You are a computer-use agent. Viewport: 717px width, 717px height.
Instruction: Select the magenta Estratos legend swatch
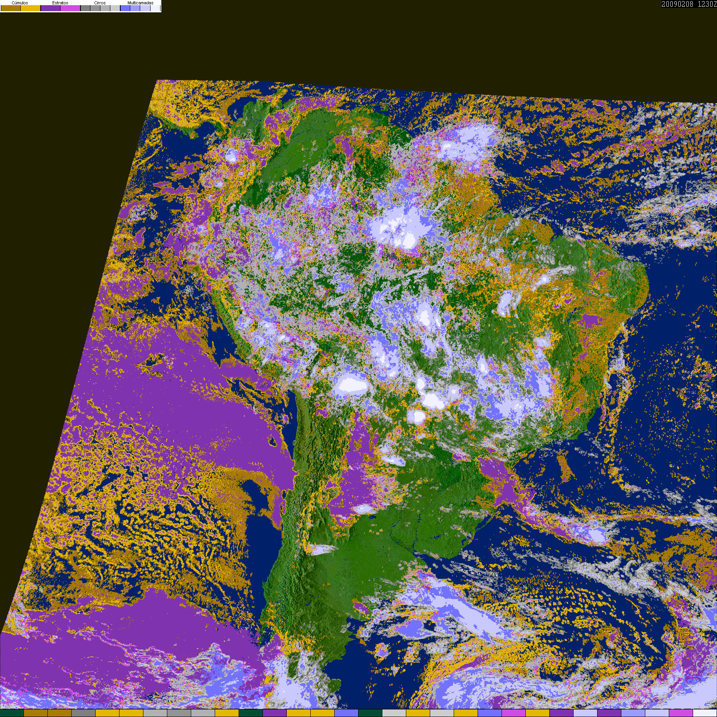(70, 8)
